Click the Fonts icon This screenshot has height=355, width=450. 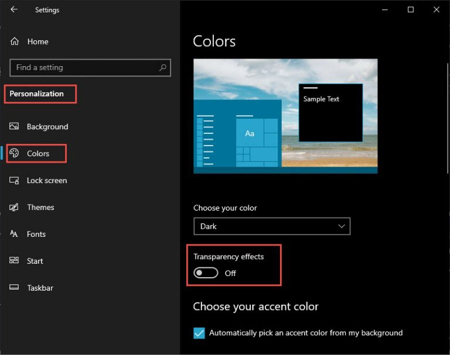point(14,234)
